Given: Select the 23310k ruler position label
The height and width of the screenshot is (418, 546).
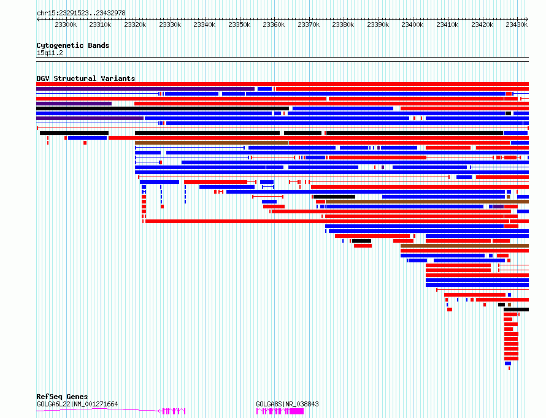Looking at the screenshot, I should [100, 25].
